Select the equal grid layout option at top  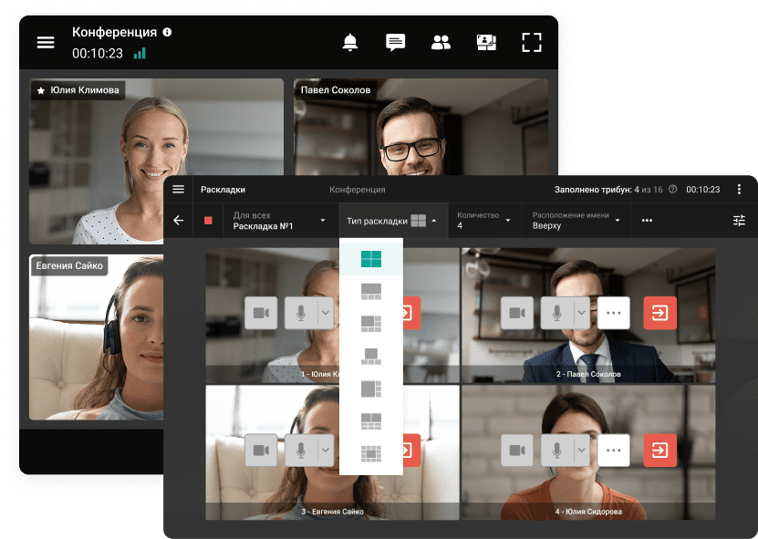point(370,258)
